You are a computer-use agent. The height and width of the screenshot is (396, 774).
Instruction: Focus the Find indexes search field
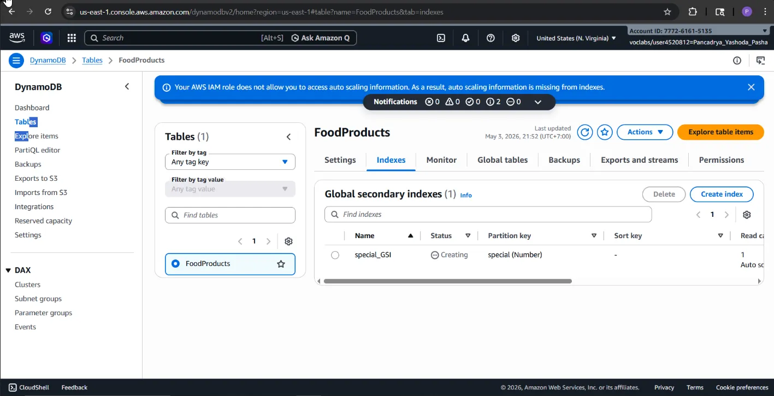(488, 214)
